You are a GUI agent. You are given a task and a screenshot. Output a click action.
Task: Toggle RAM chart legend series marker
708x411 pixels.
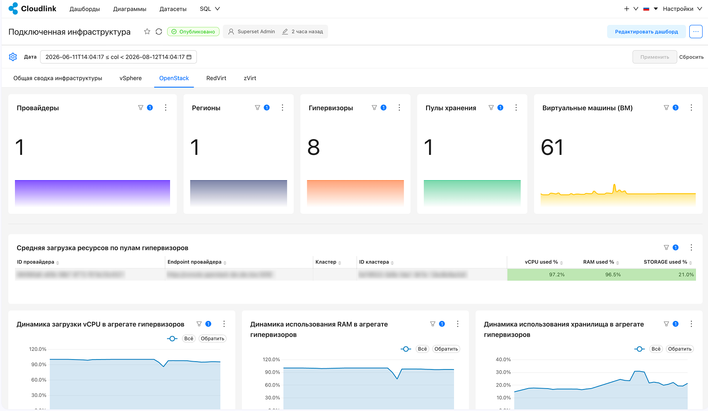[406, 349]
